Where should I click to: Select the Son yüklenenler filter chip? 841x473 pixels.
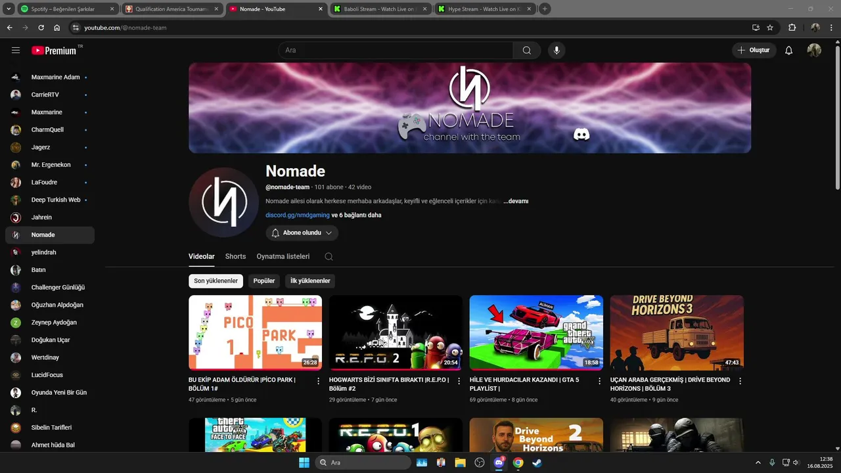[216, 281]
